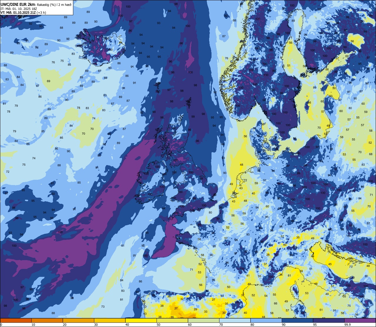Select the golden 30–40 legend swatch
Screen dimensions: 376x327
110,320
